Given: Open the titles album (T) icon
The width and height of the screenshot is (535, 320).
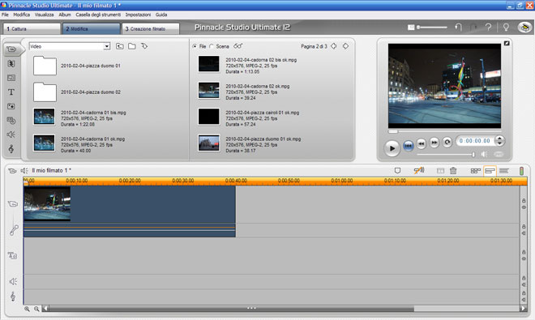Looking at the screenshot, I should (x=11, y=92).
